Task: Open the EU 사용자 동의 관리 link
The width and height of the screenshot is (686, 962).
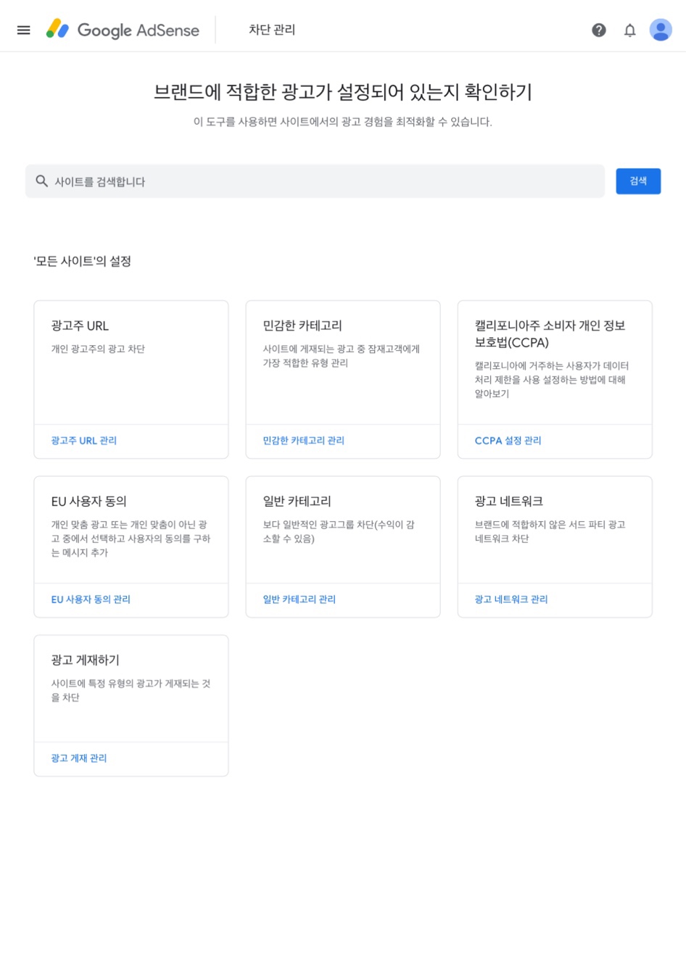Action: coord(91,600)
